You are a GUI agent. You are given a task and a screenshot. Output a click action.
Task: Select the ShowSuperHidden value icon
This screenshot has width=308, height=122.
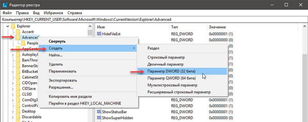99,118
